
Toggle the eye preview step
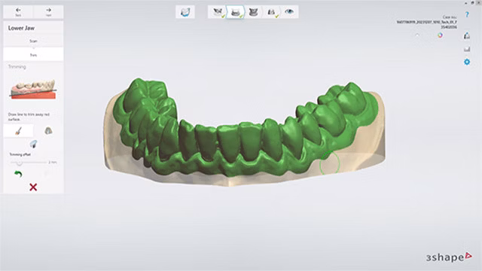click(x=289, y=12)
